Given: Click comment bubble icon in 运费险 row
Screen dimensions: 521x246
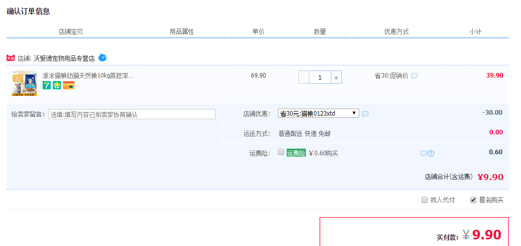Looking at the screenshot, I should coord(423,153).
